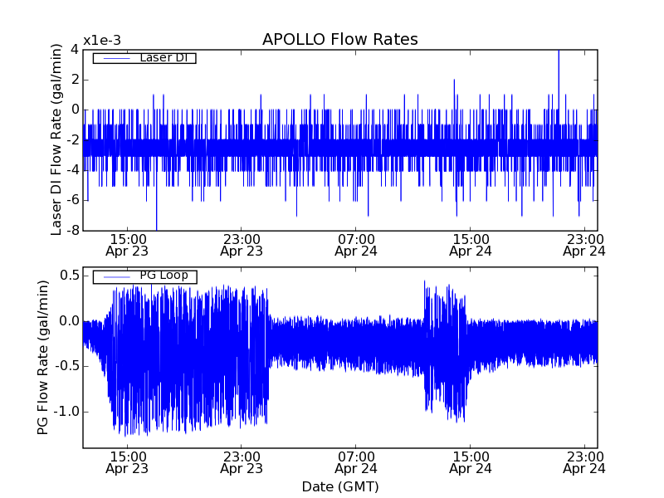Select the "PG Loop" legend box
Screen dimensions: 664x498
(144, 276)
